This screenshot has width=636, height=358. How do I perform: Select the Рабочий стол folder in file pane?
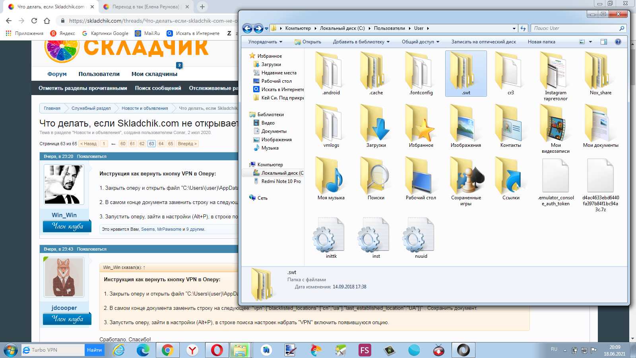click(421, 179)
